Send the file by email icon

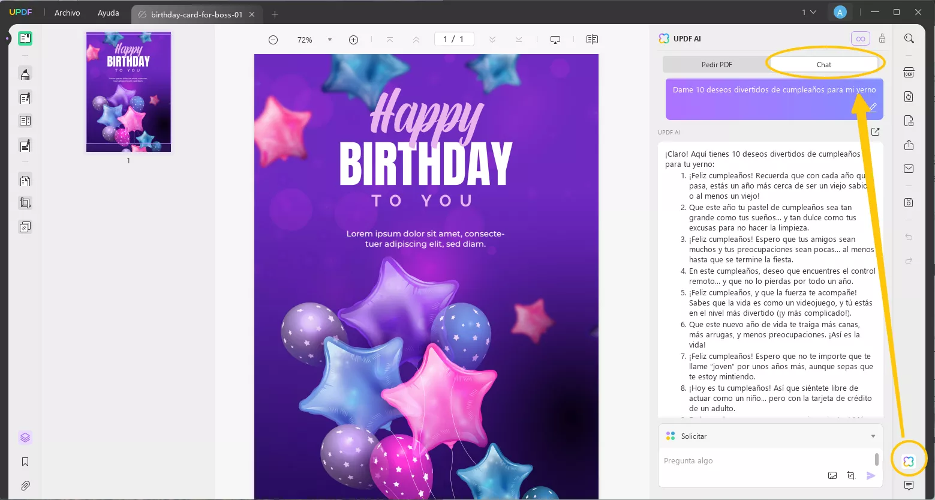click(x=909, y=169)
